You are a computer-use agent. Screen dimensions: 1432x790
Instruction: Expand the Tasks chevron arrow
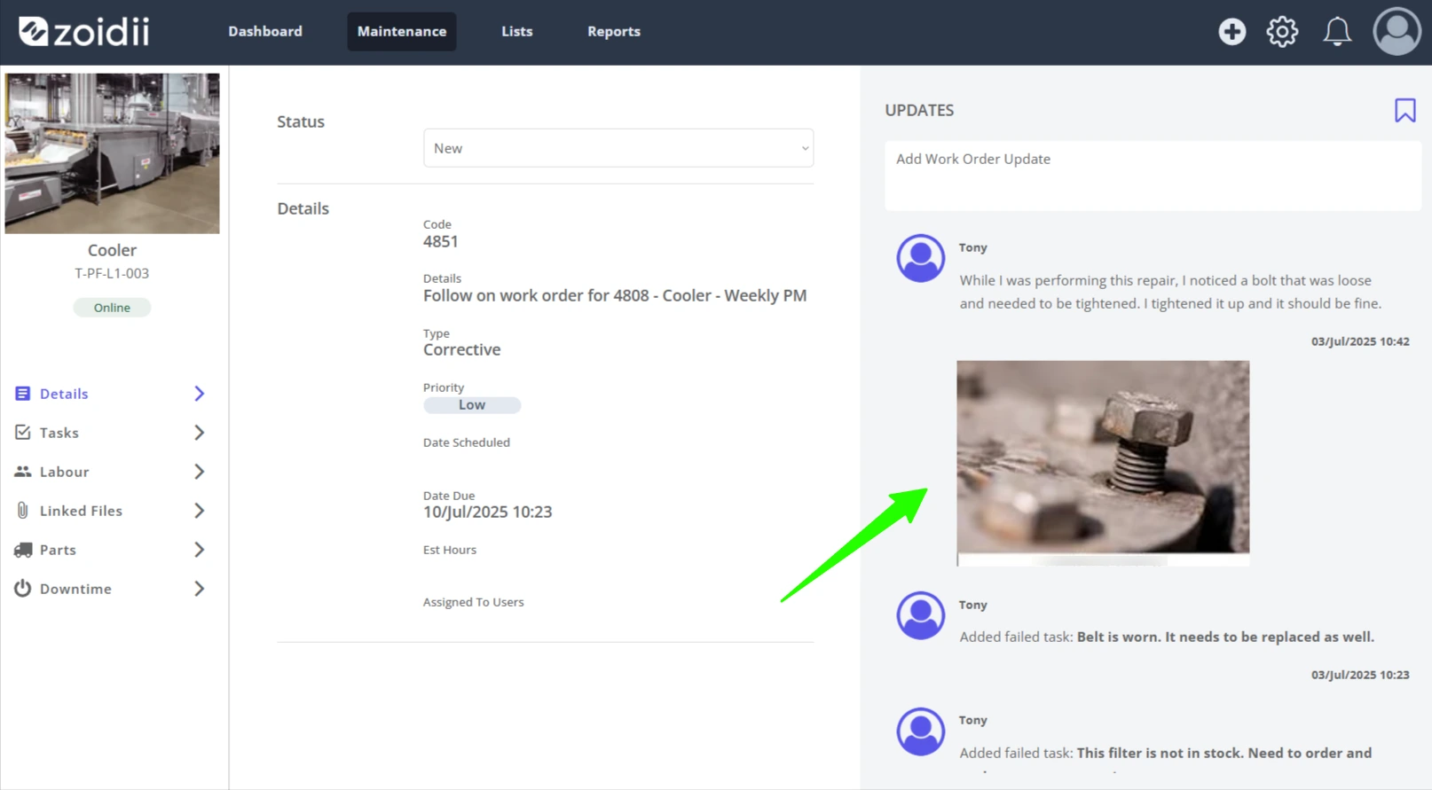point(200,433)
